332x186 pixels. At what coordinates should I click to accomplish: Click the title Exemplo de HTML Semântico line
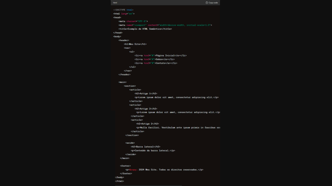[x=145, y=29]
